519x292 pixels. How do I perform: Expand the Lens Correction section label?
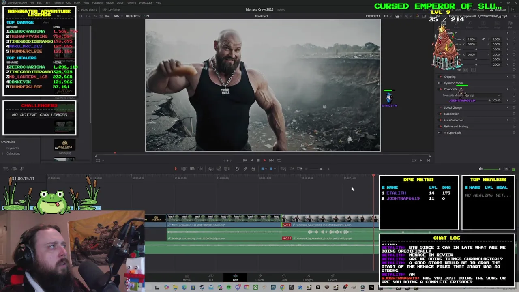453,120
